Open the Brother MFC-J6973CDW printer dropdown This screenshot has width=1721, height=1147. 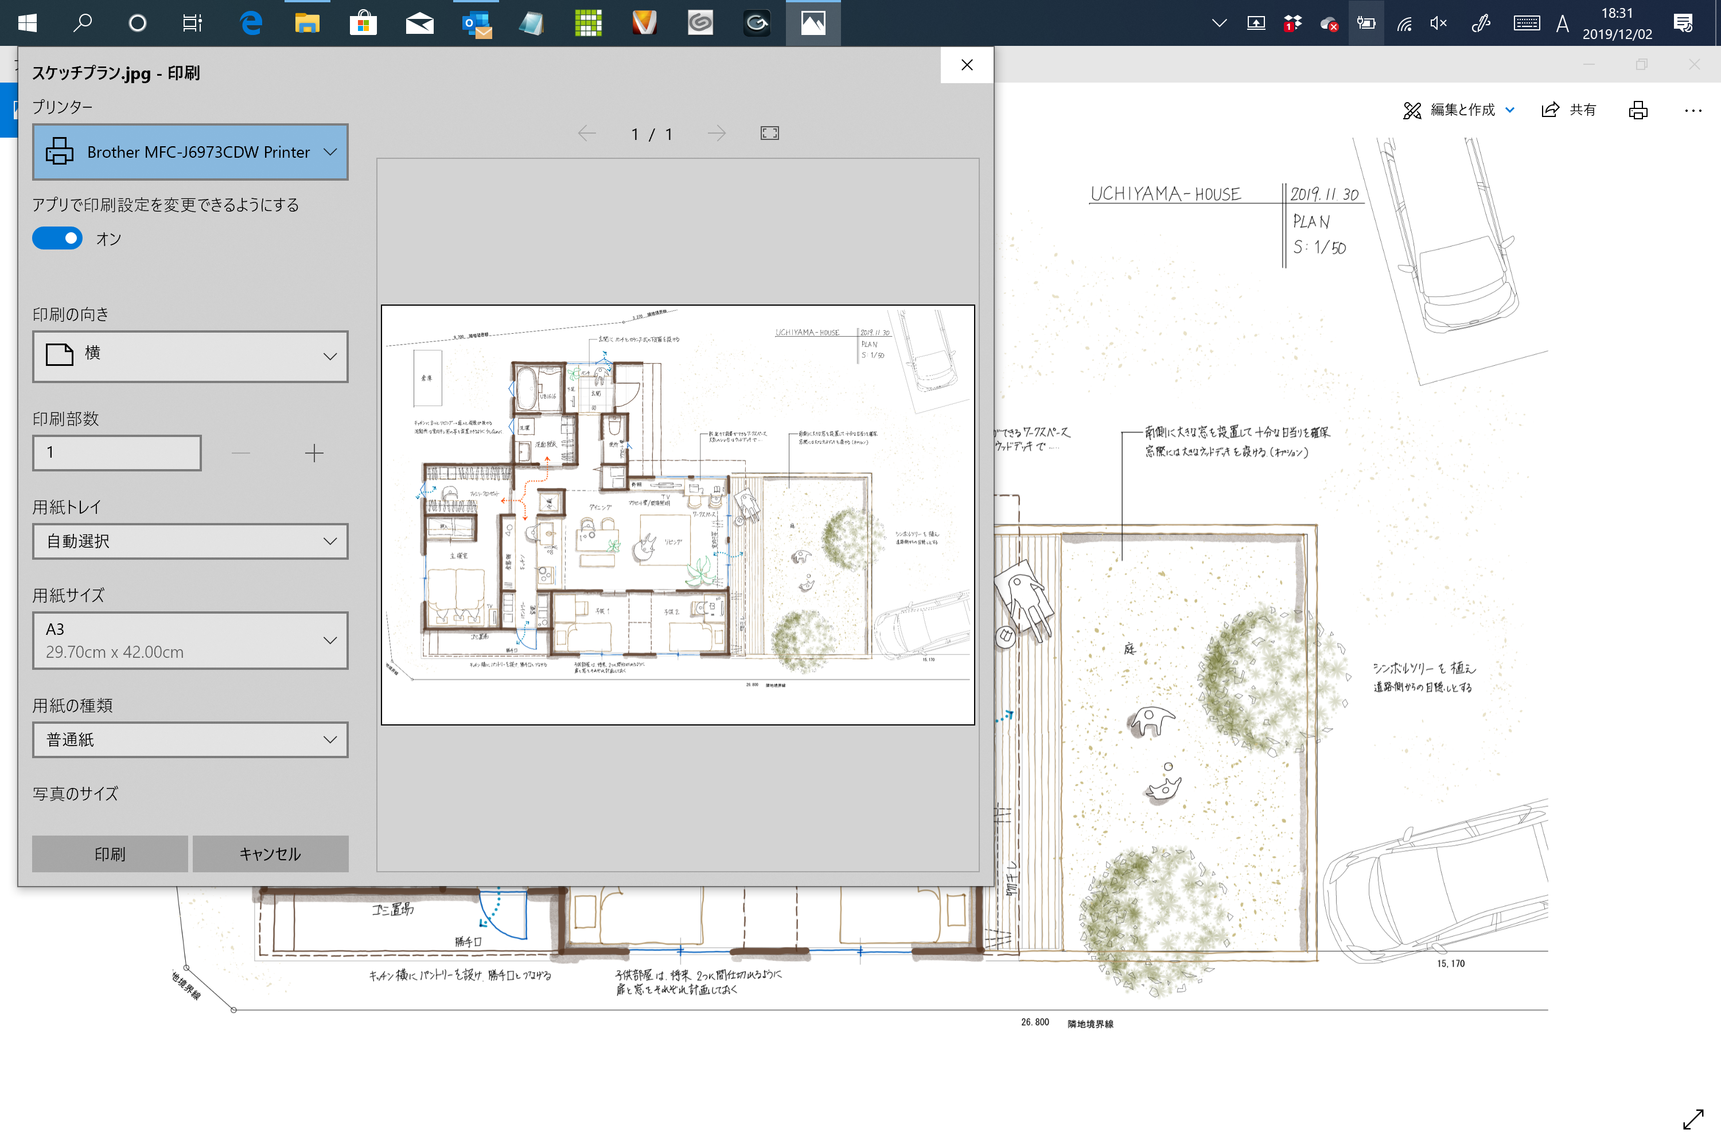[x=190, y=152]
